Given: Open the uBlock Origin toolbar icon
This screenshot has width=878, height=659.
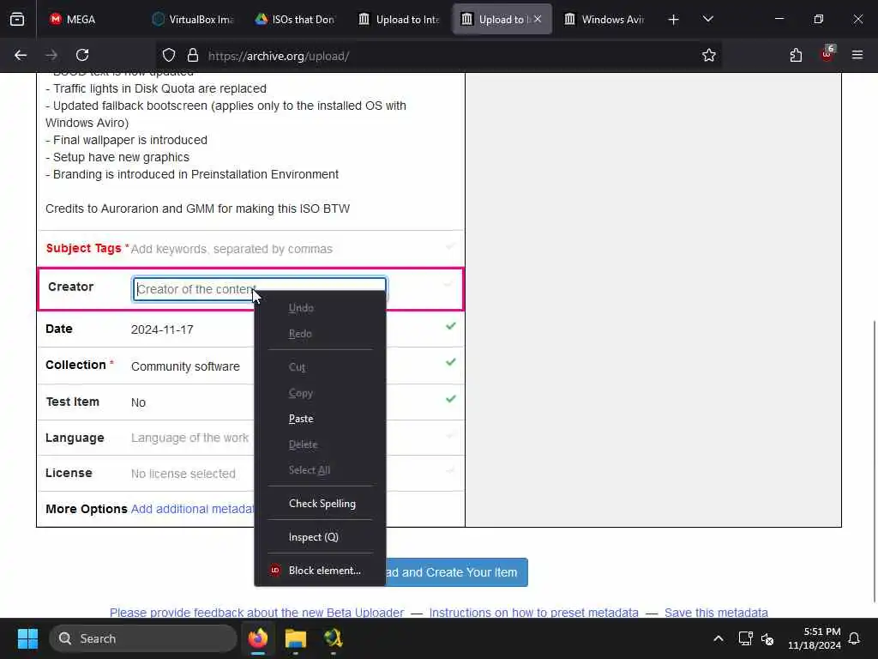Looking at the screenshot, I should click(x=827, y=54).
